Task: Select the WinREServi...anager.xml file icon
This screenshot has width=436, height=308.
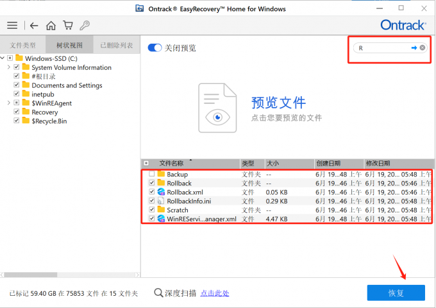Action: pos(161,219)
